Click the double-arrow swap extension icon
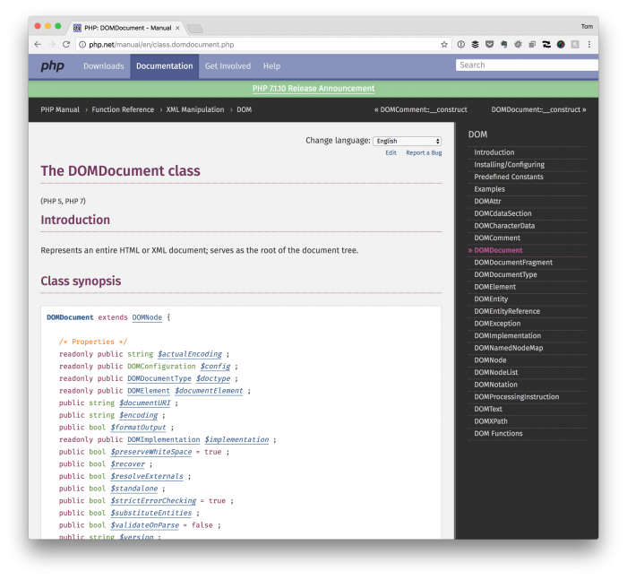 546,45
